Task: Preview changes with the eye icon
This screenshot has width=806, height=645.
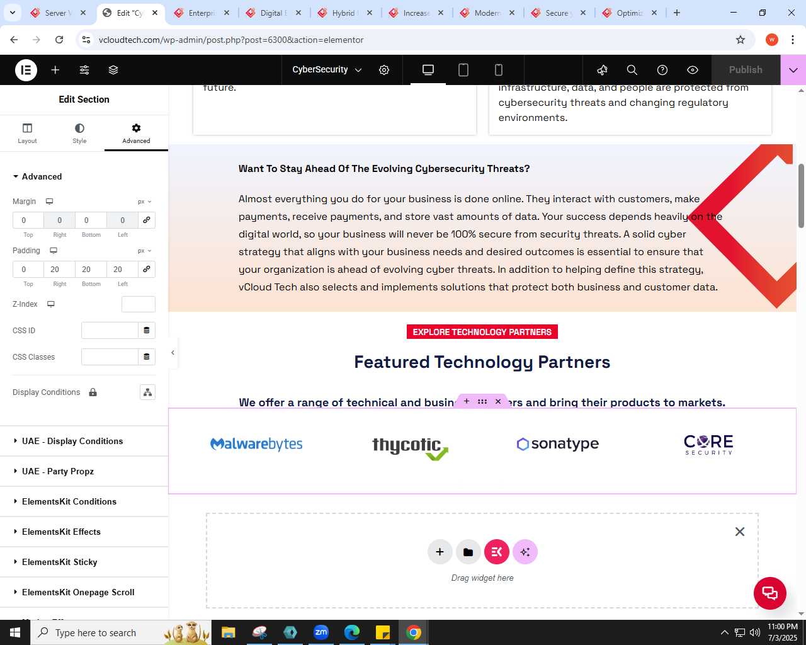Action: (x=693, y=70)
